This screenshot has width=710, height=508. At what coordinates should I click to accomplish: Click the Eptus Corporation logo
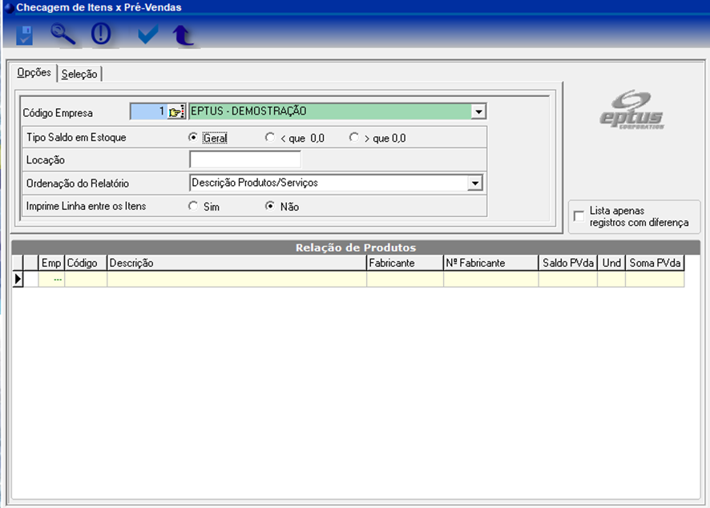click(x=632, y=109)
